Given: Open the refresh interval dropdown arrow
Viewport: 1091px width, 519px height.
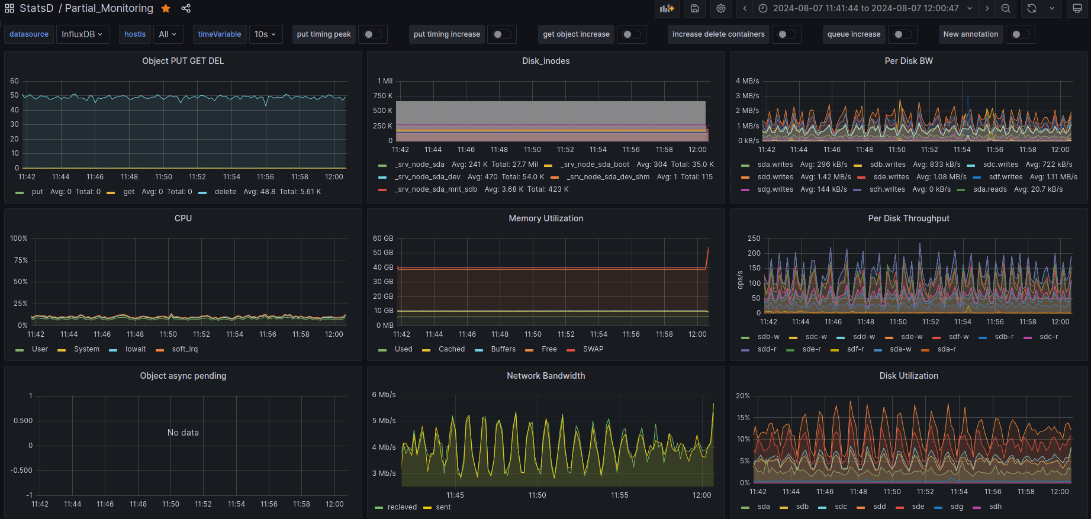Looking at the screenshot, I should (1052, 8).
